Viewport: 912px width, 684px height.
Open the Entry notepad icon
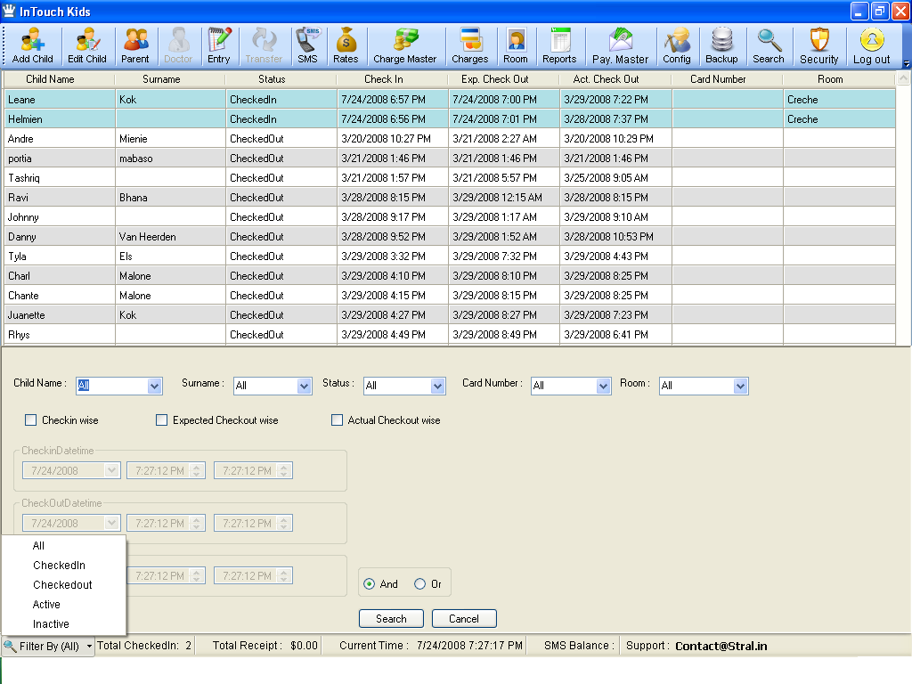[x=219, y=45]
